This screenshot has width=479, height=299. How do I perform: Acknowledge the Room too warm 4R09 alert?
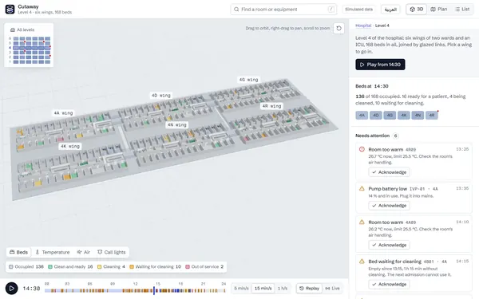(x=389, y=172)
